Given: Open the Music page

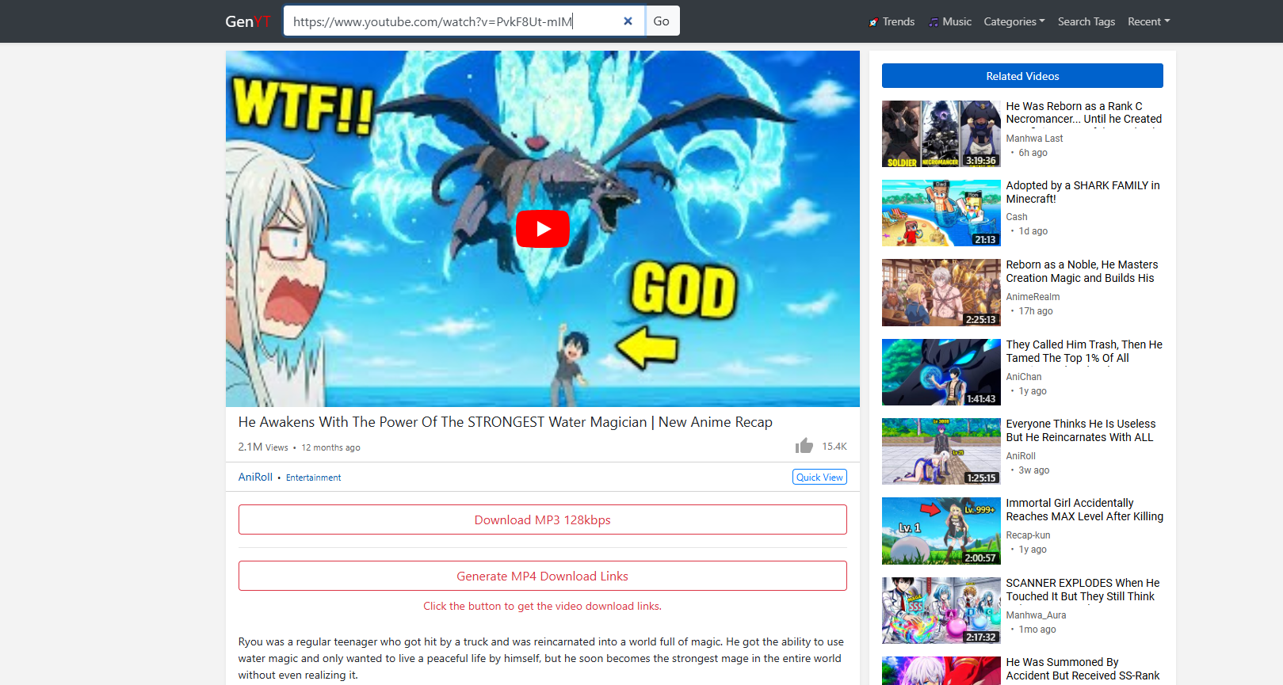Looking at the screenshot, I should [950, 21].
